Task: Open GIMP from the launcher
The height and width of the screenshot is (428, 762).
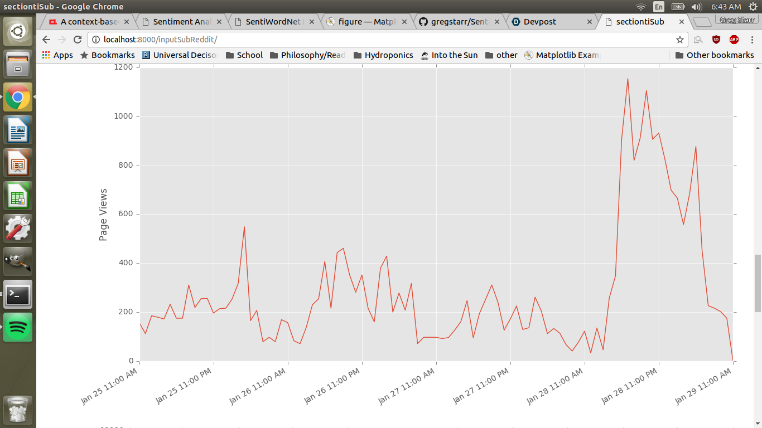Action: tap(18, 261)
